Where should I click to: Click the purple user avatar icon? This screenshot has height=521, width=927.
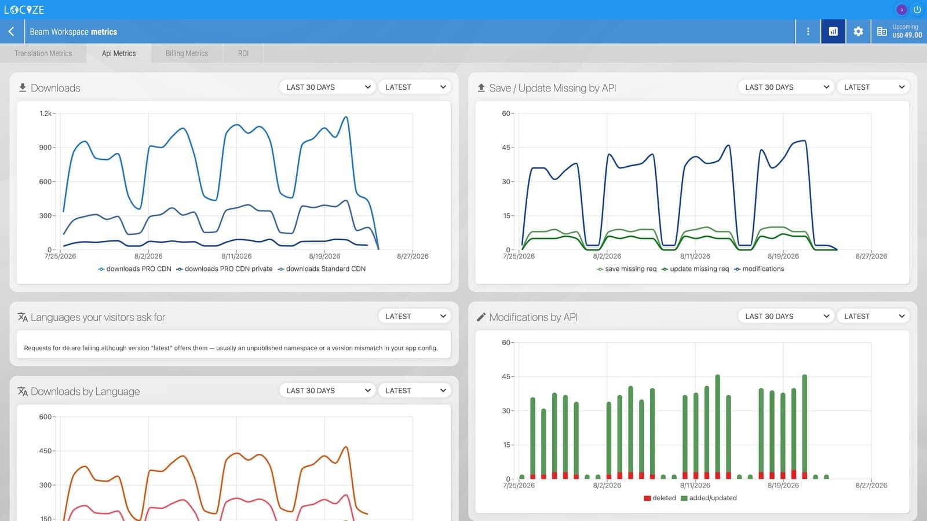(x=902, y=10)
